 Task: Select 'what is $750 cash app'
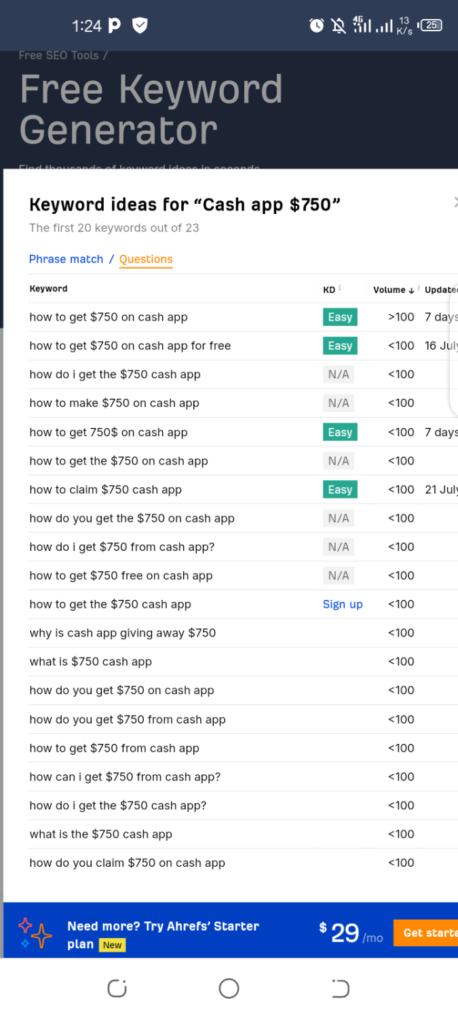coord(90,662)
